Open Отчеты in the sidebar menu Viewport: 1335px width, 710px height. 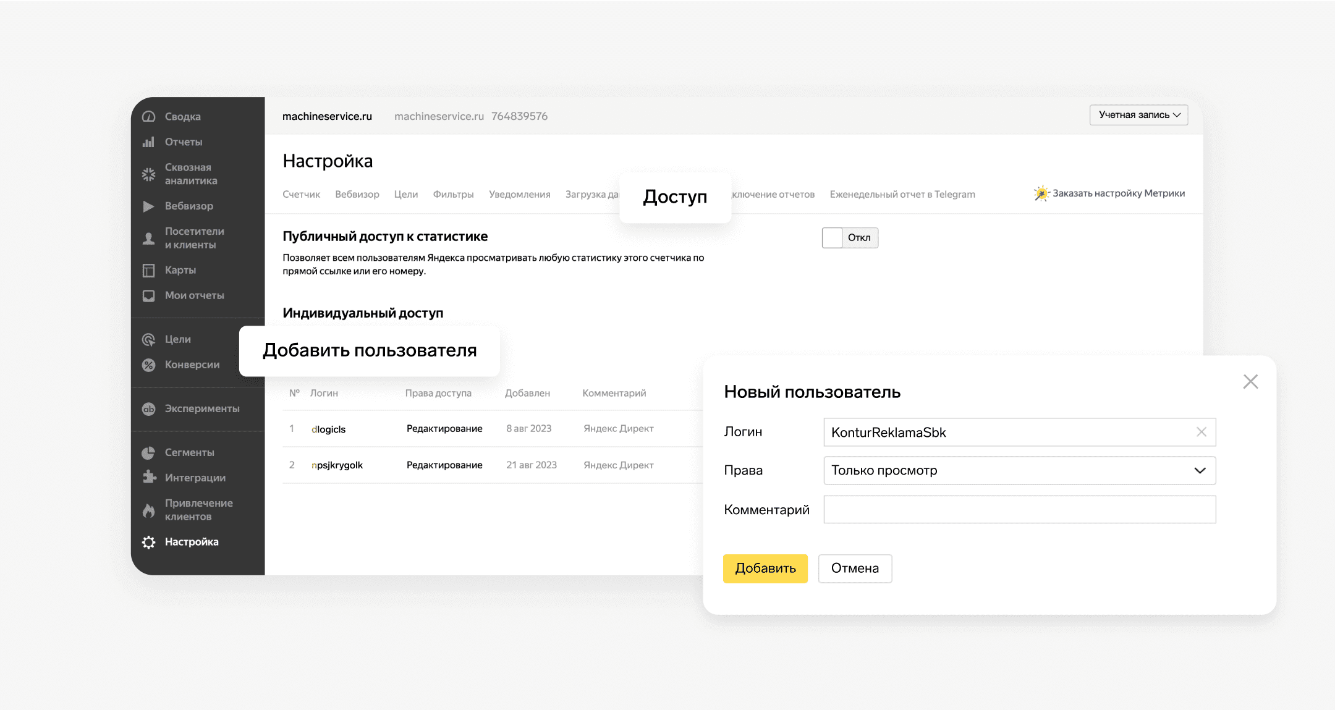tap(184, 142)
